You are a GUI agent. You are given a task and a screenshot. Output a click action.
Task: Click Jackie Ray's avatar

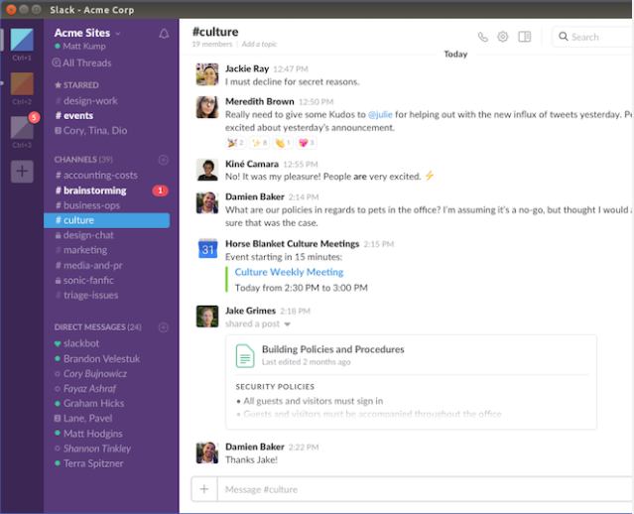207,74
